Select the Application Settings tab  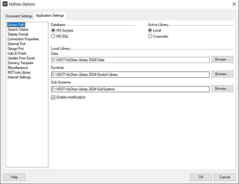click(50, 16)
